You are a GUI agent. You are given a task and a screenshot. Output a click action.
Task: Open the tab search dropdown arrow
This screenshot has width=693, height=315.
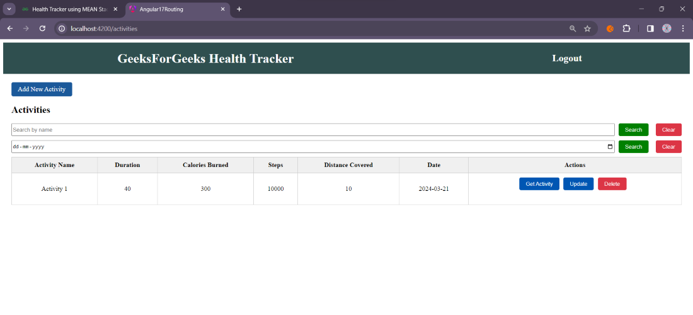click(x=9, y=9)
